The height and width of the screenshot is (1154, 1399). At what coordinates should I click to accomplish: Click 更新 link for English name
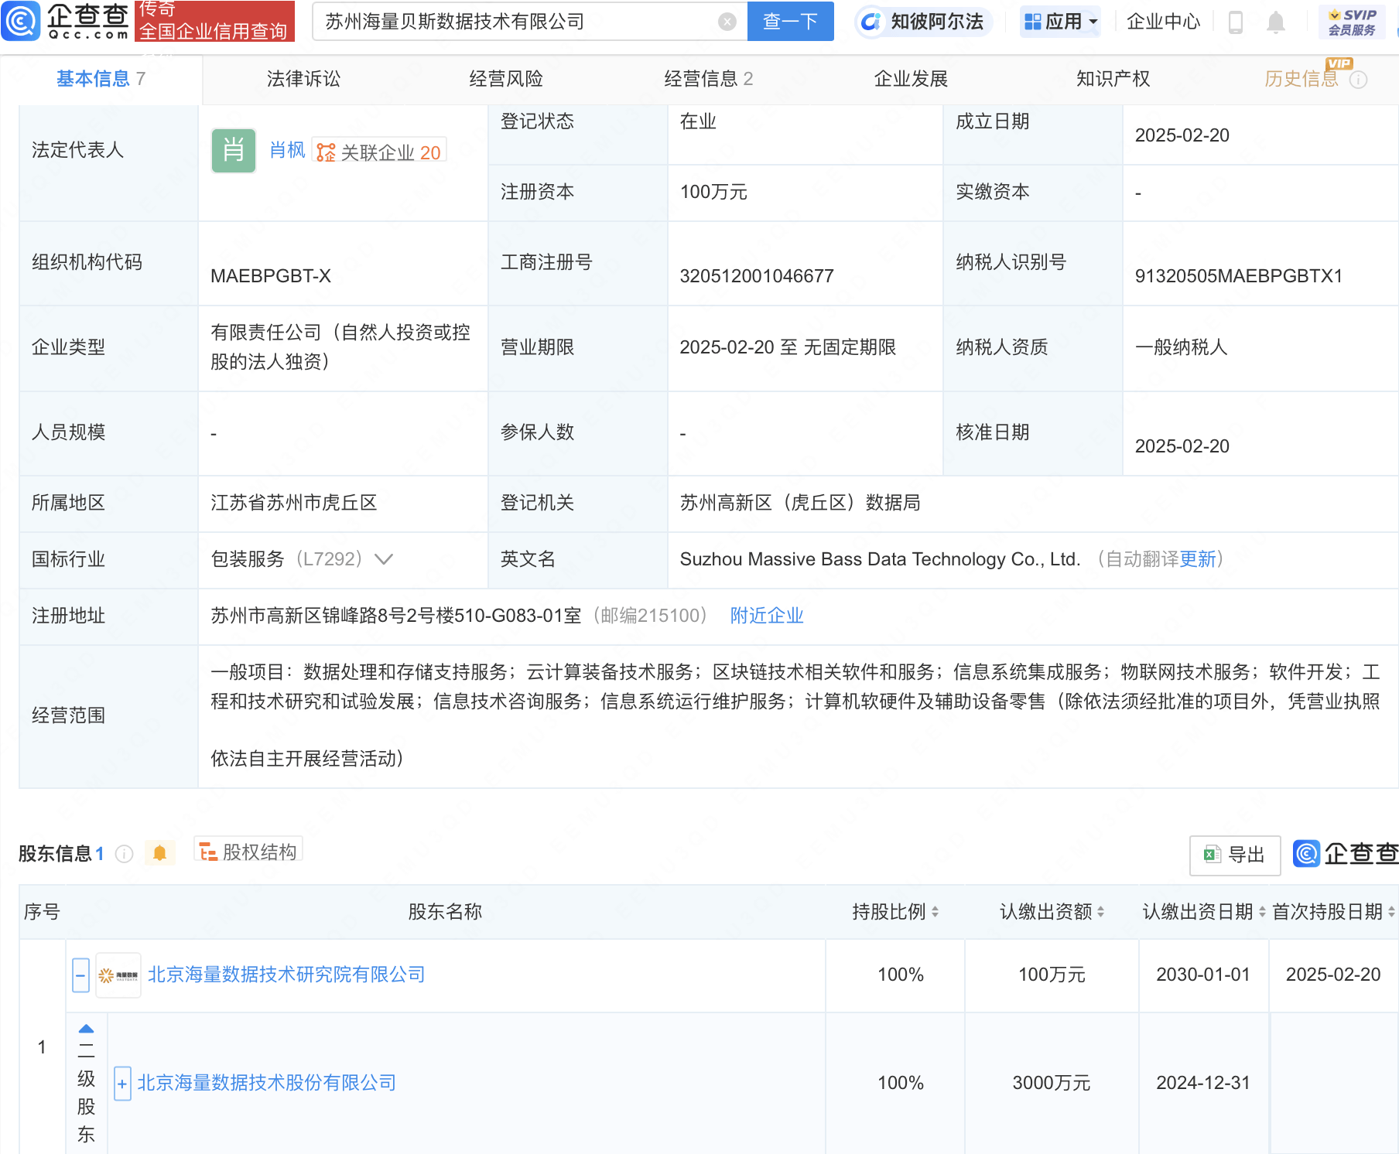[1198, 559]
